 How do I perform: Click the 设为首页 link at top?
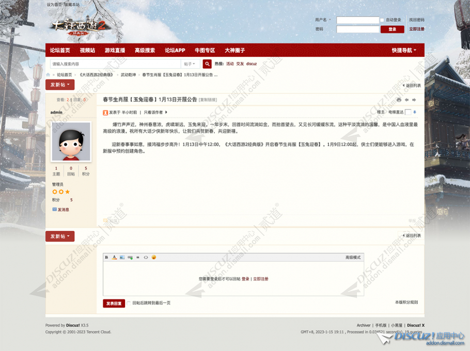point(54,5)
